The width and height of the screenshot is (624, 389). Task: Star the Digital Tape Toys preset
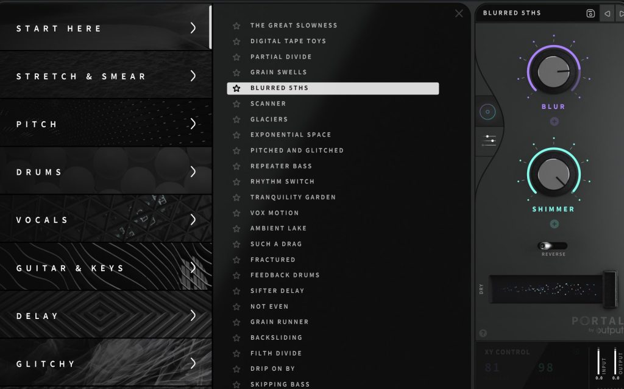coord(236,41)
